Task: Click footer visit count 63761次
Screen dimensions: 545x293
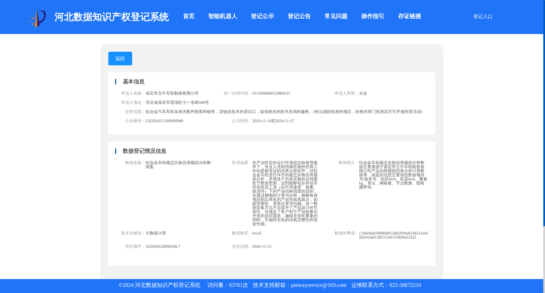Action: 238,285
